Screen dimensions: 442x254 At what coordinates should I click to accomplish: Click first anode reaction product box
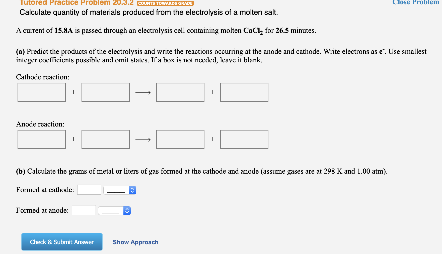coord(180,139)
